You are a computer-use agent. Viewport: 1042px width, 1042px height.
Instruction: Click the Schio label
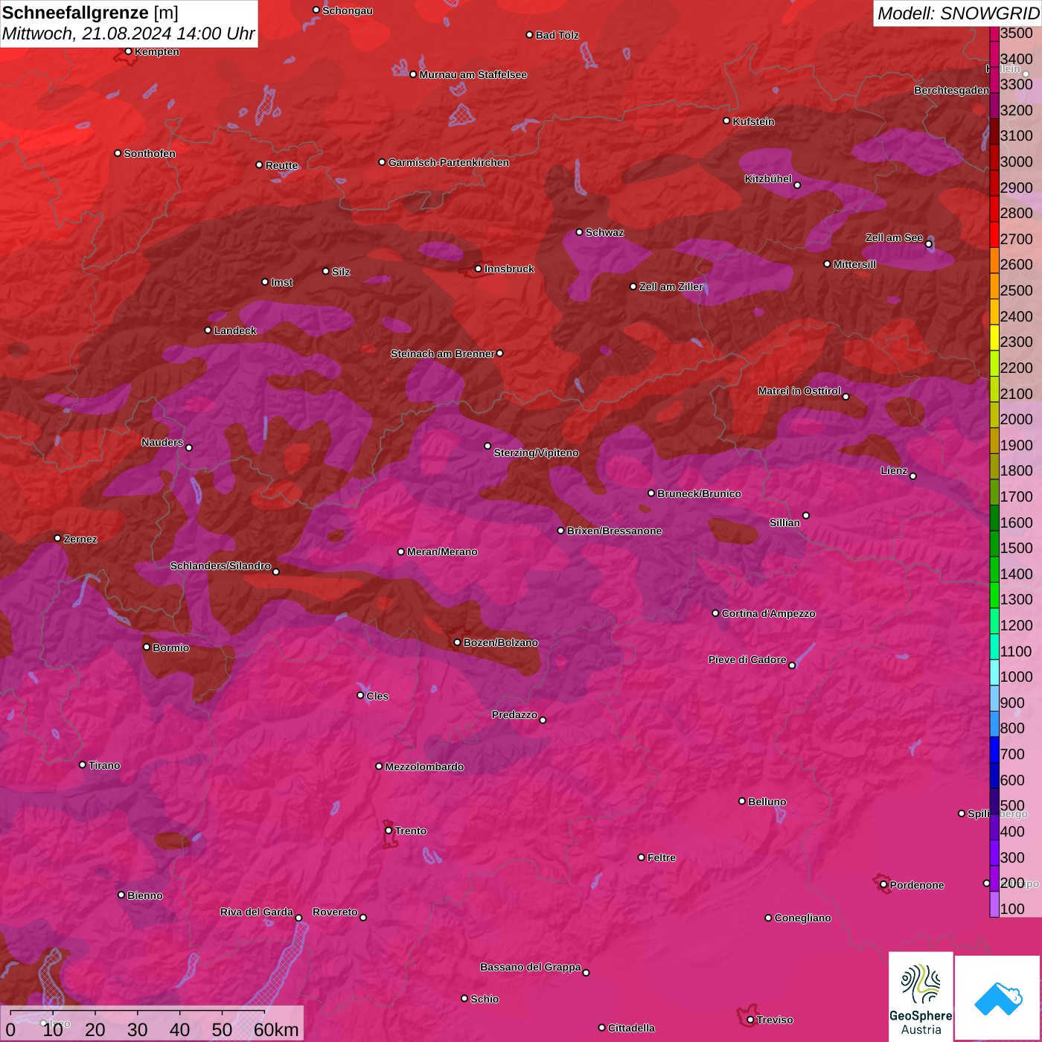coord(485,999)
